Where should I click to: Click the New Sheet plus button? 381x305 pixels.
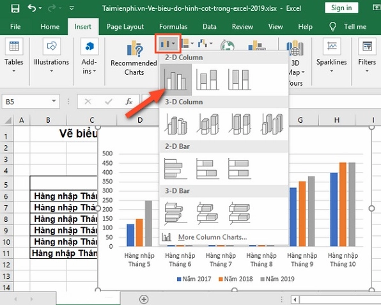point(144,299)
